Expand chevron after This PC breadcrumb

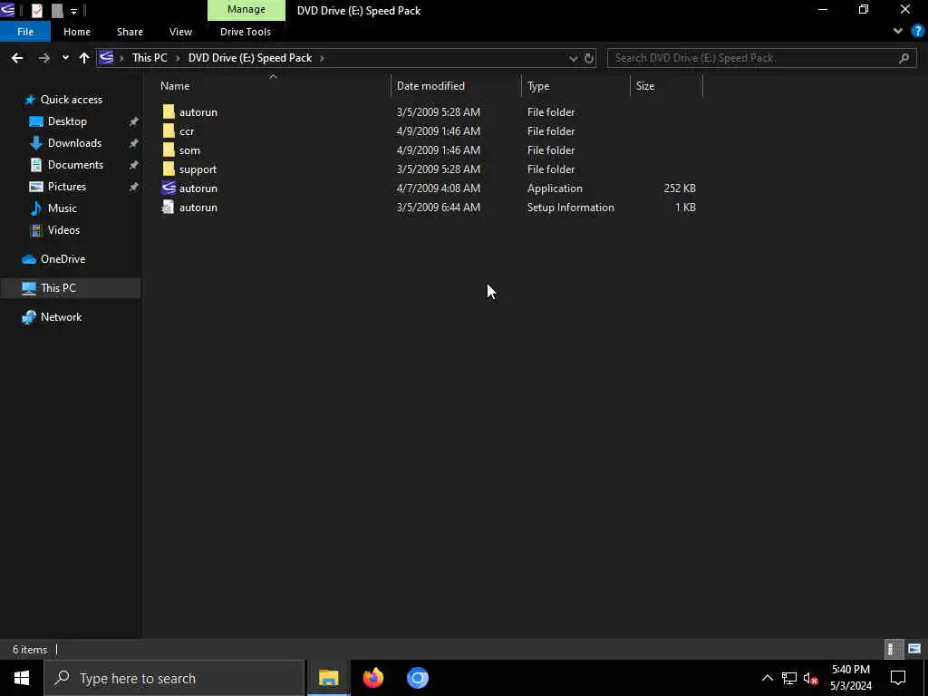click(x=177, y=58)
